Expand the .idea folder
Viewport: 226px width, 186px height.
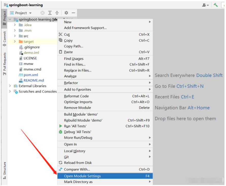pos(15,25)
